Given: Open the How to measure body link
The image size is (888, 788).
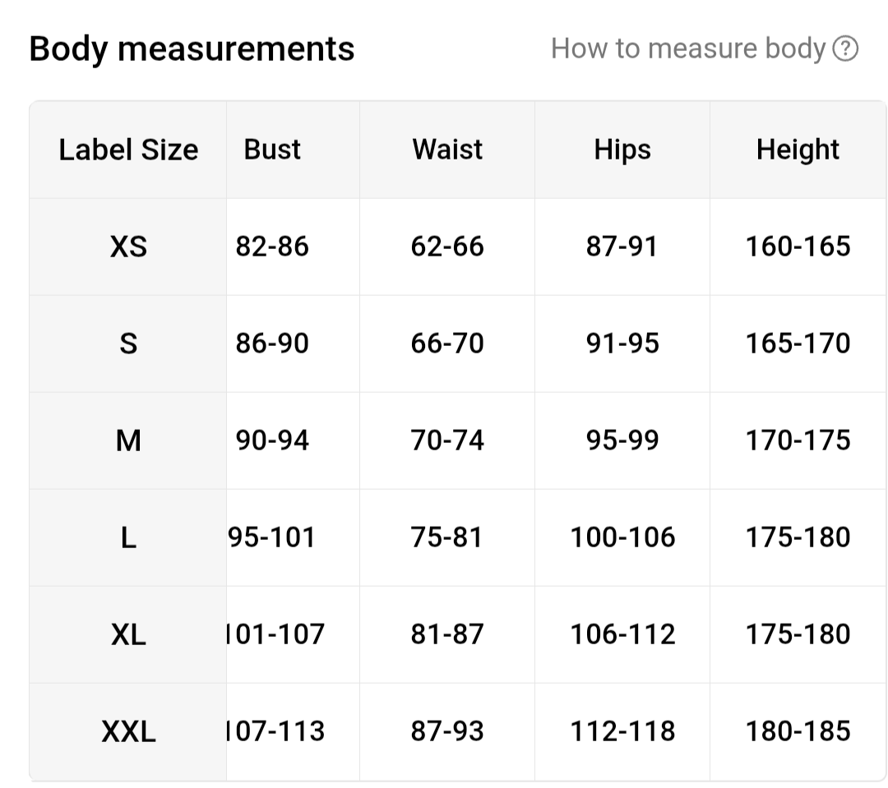Looking at the screenshot, I should tap(687, 49).
